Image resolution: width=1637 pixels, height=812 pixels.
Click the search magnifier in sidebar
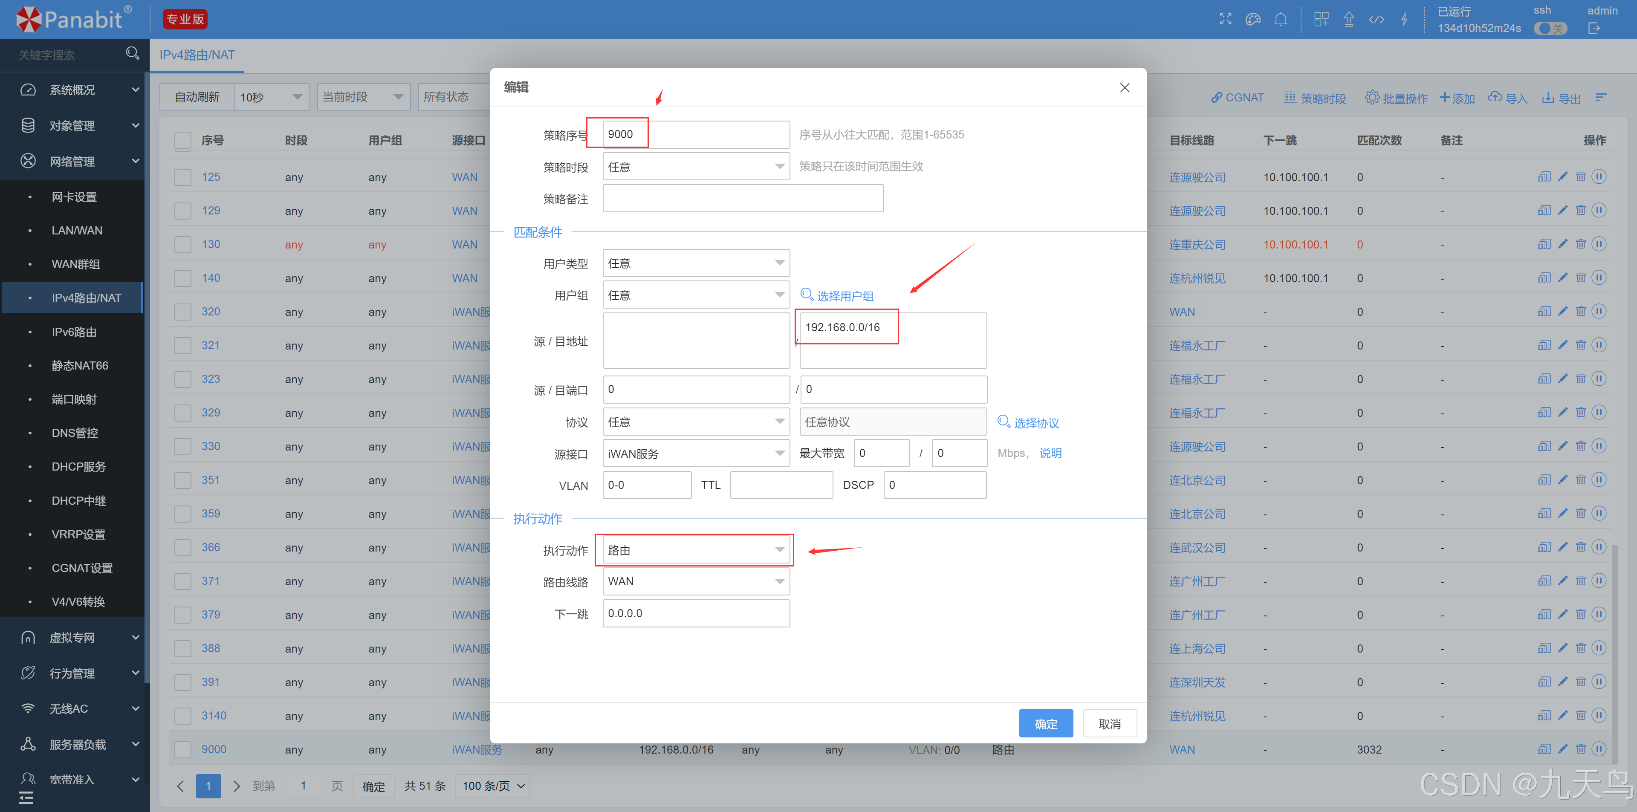132,53
